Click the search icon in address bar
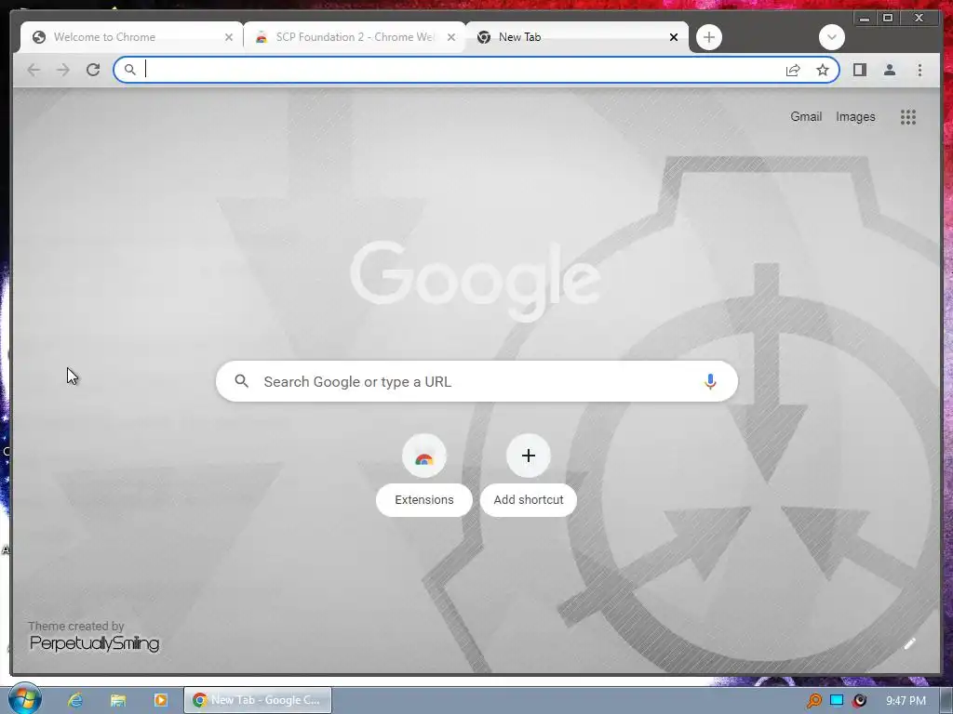Screen dimensions: 953x714 coord(130,70)
